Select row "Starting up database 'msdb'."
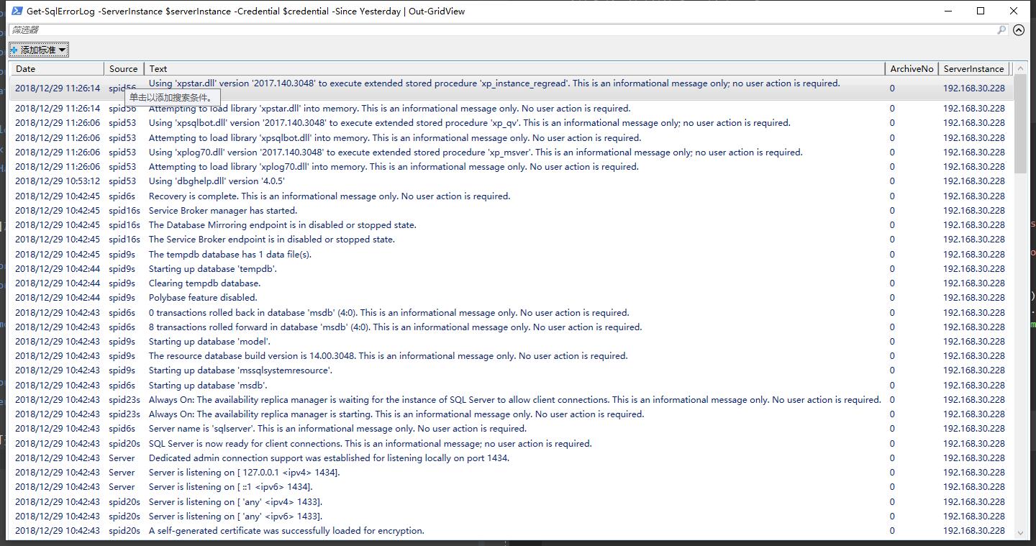The image size is (1036, 546). pos(512,386)
